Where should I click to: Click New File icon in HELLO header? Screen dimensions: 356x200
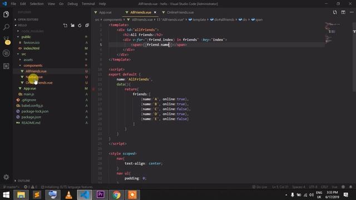click(x=66, y=26)
